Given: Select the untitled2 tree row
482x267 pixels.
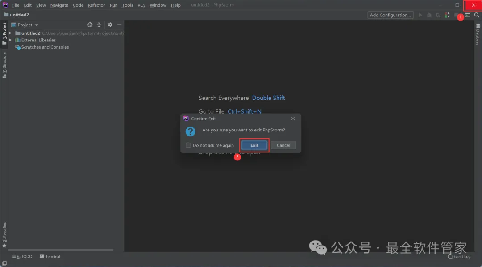Looking at the screenshot, I should coord(66,33).
